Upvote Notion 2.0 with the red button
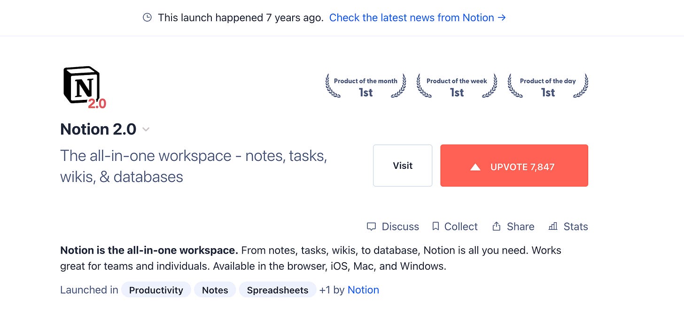Image resolution: width=684 pixels, height=310 pixels. 514,166
